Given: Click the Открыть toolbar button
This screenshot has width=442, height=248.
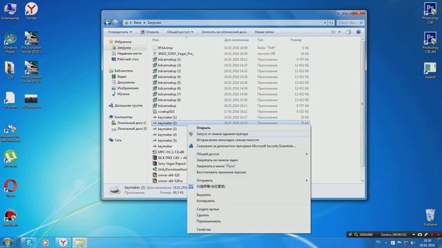Looking at the screenshot, I should coord(150,32).
